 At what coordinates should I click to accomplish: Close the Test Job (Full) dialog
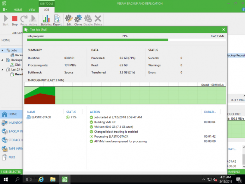tap(223, 30)
